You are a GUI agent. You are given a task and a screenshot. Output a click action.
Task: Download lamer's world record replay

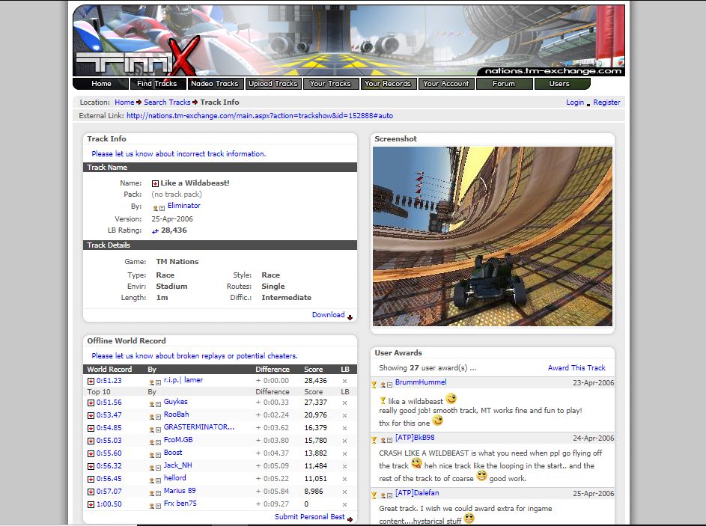click(x=91, y=379)
